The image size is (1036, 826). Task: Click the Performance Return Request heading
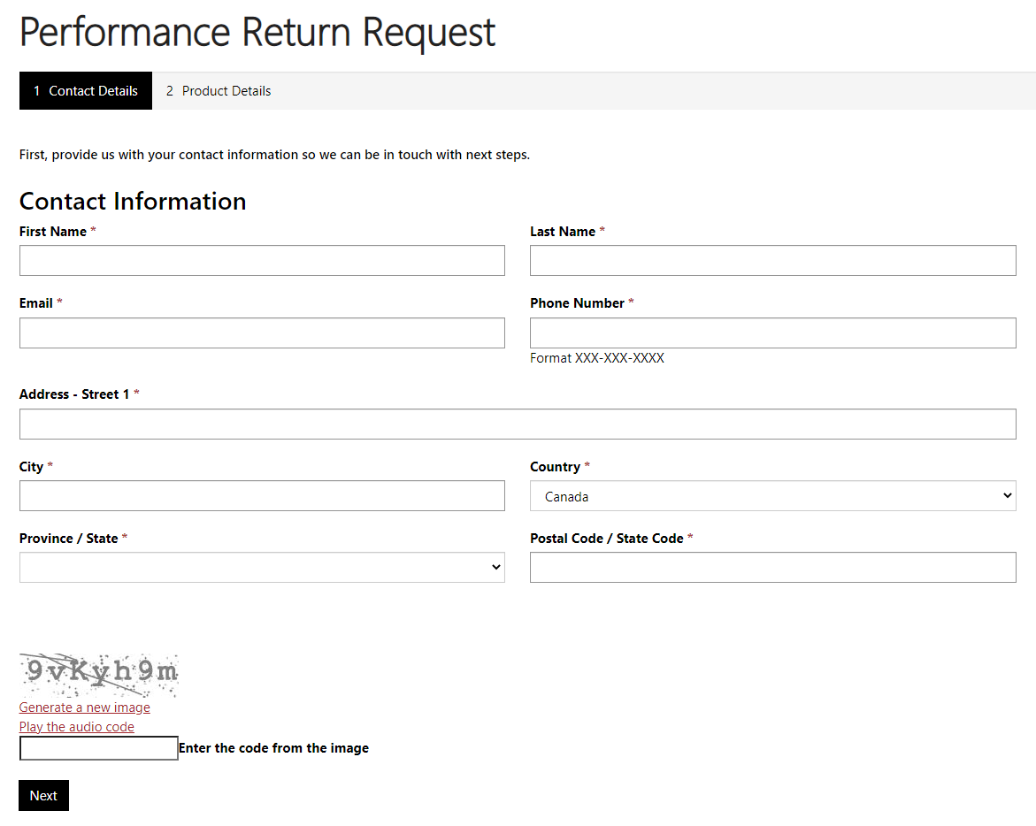(x=257, y=32)
